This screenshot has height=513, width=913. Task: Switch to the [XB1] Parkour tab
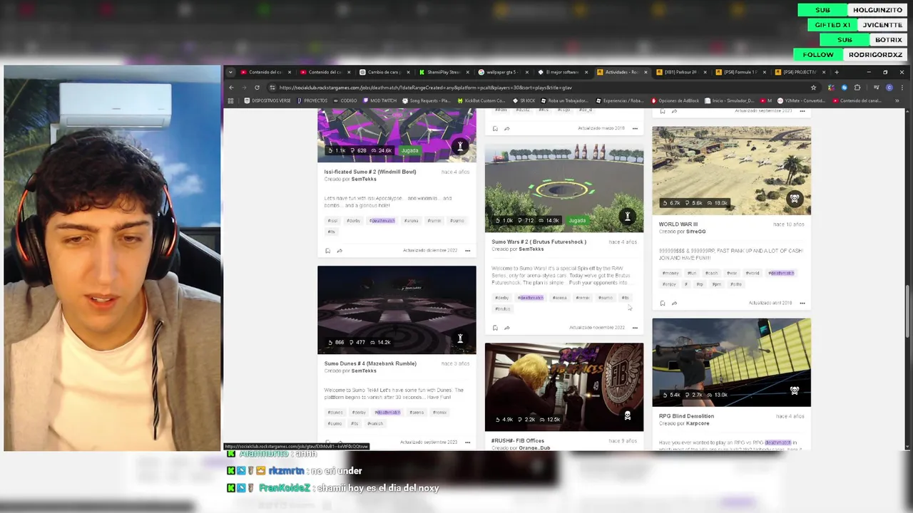[x=681, y=72]
